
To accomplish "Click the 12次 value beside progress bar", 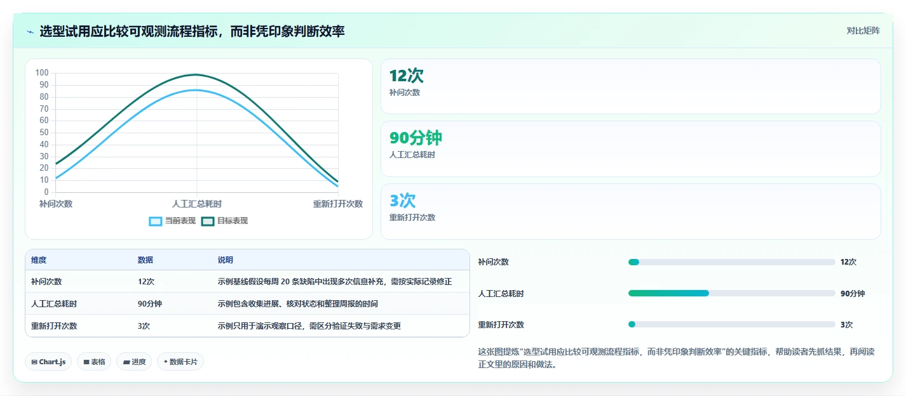I will pos(849,262).
